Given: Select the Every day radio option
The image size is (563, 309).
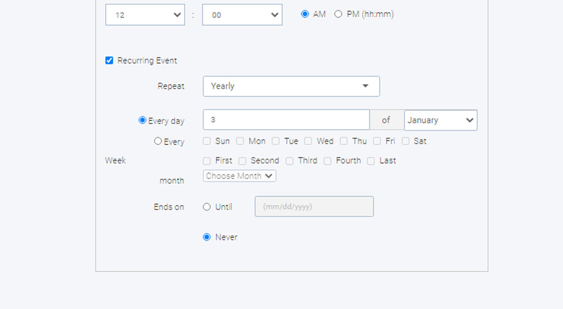Looking at the screenshot, I should click(143, 120).
